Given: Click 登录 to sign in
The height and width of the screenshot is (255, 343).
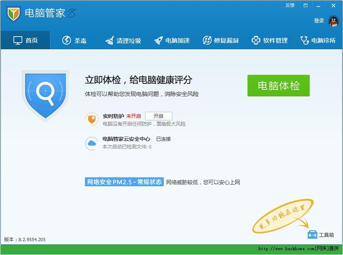Looking at the screenshot, I should (319, 21).
